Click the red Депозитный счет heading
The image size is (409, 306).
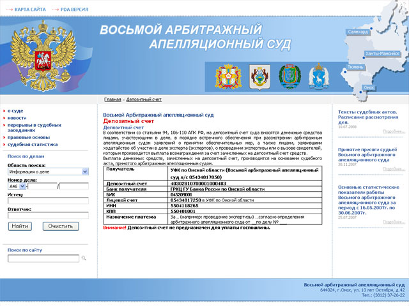click(128, 121)
